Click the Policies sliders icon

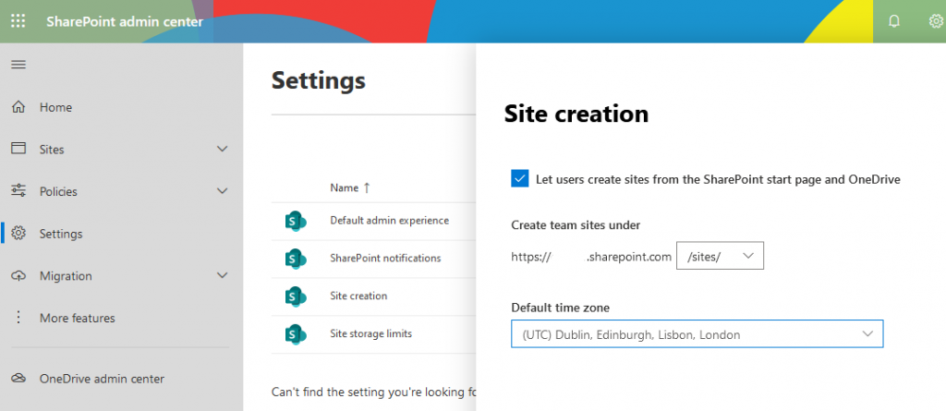point(18,190)
